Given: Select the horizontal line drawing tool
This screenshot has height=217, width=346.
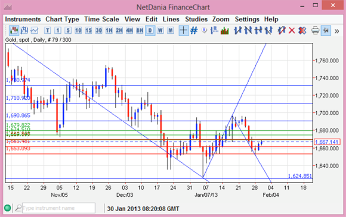Looking at the screenshot, I should [x=258, y=30].
